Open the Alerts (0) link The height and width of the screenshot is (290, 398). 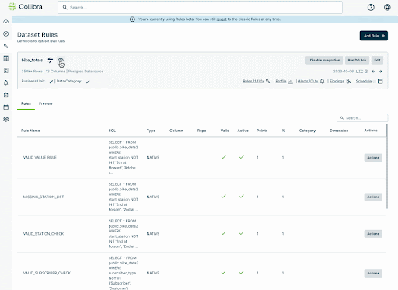click(308, 82)
